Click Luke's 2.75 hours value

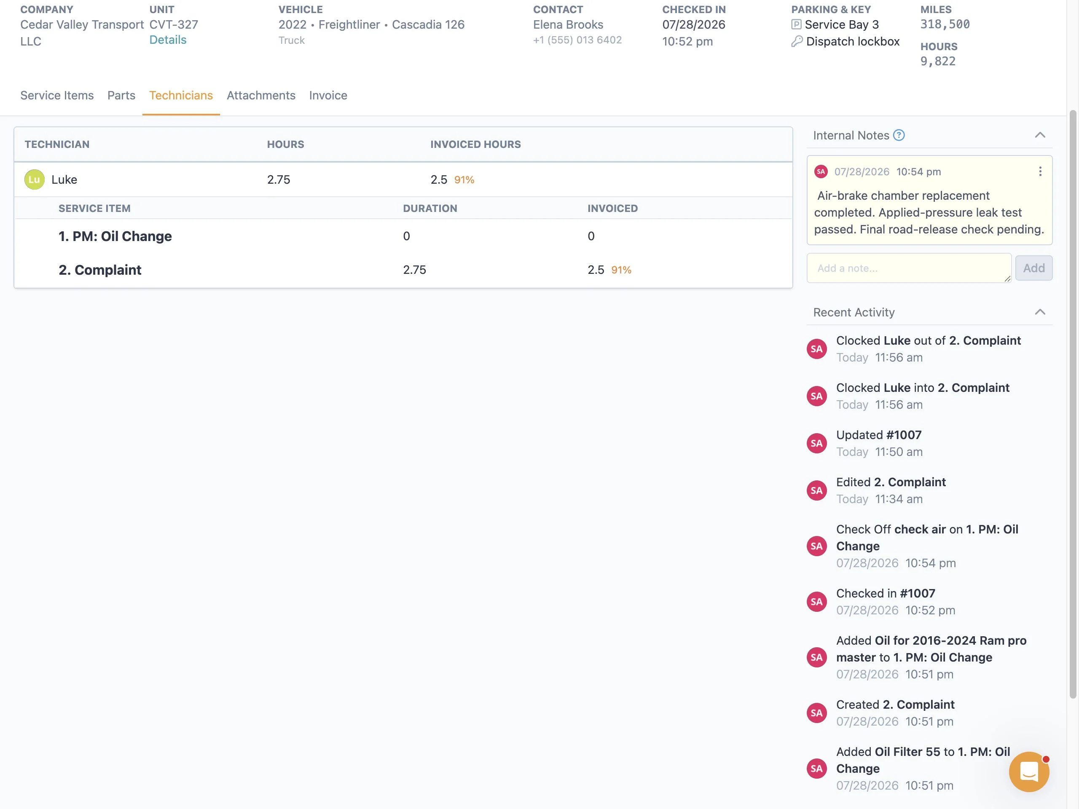pos(279,179)
